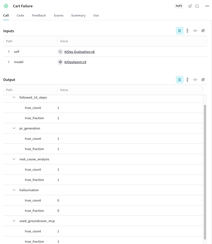Open the comment bubble icon in header
Screen dimensions: 212x244
click(x=197, y=6)
